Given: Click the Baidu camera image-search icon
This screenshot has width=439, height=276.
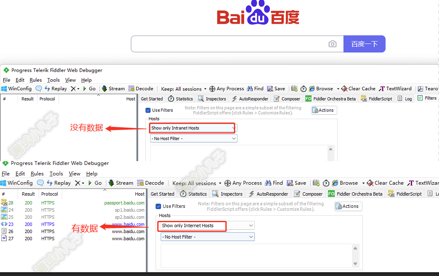Looking at the screenshot, I should coord(332,44).
